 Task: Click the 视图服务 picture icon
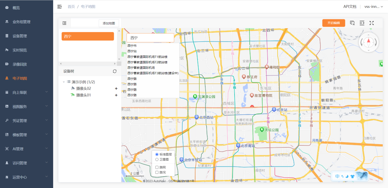[7, 106]
